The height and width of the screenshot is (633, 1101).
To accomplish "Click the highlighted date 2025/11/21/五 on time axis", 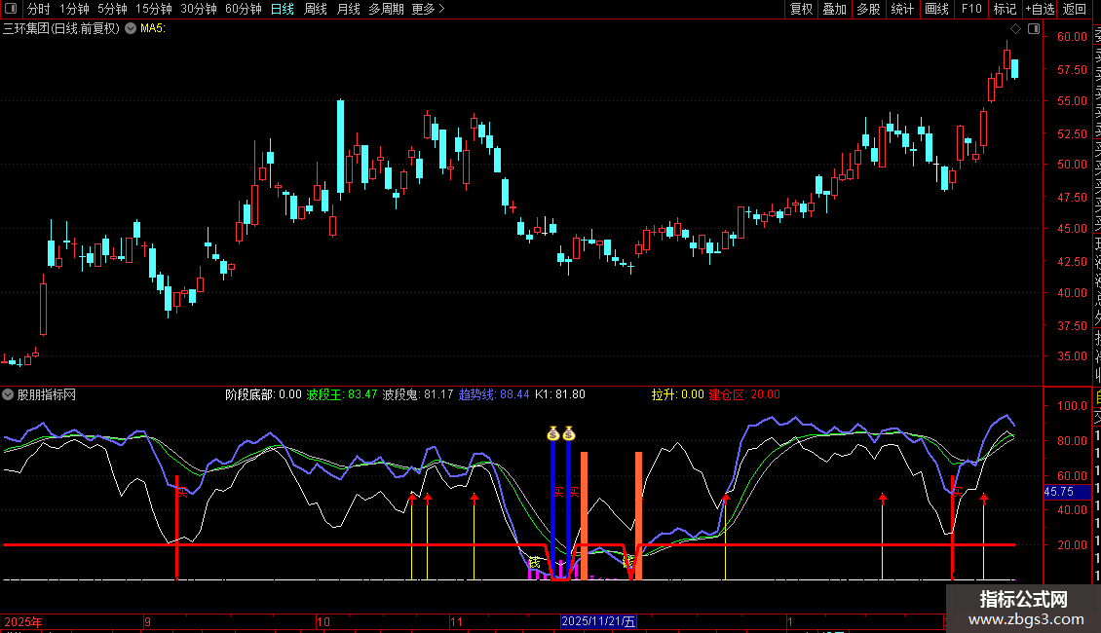I will click(x=598, y=621).
